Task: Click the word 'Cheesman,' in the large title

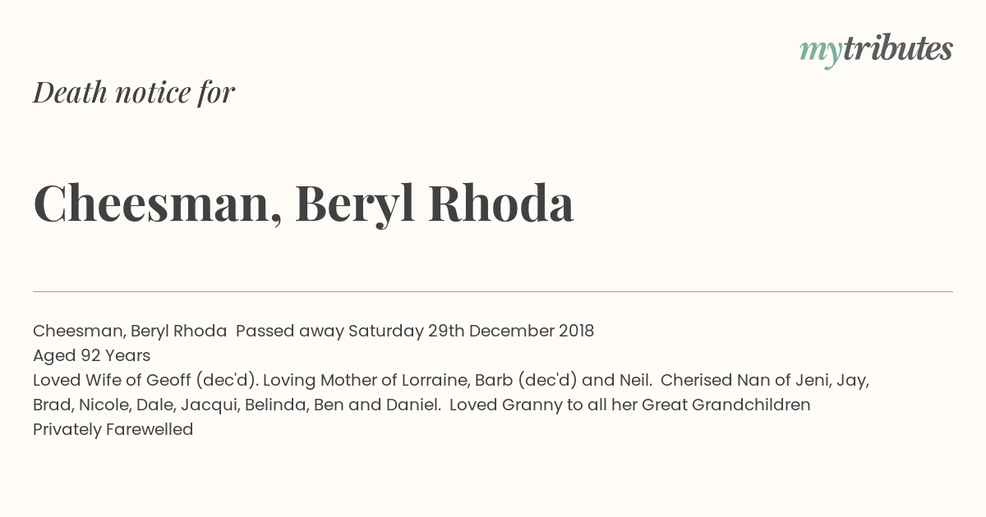Action: click(x=158, y=203)
